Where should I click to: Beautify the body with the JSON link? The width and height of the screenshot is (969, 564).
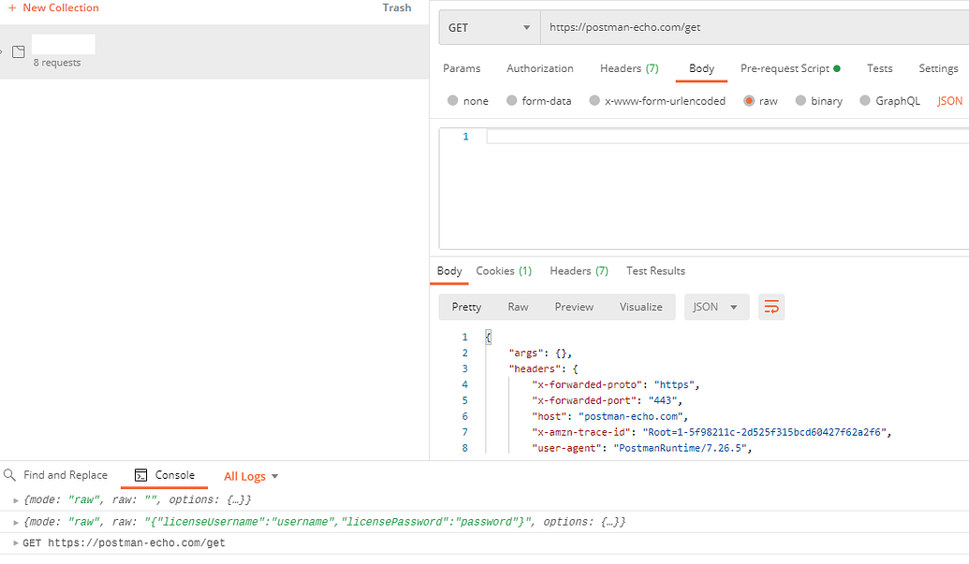point(949,100)
